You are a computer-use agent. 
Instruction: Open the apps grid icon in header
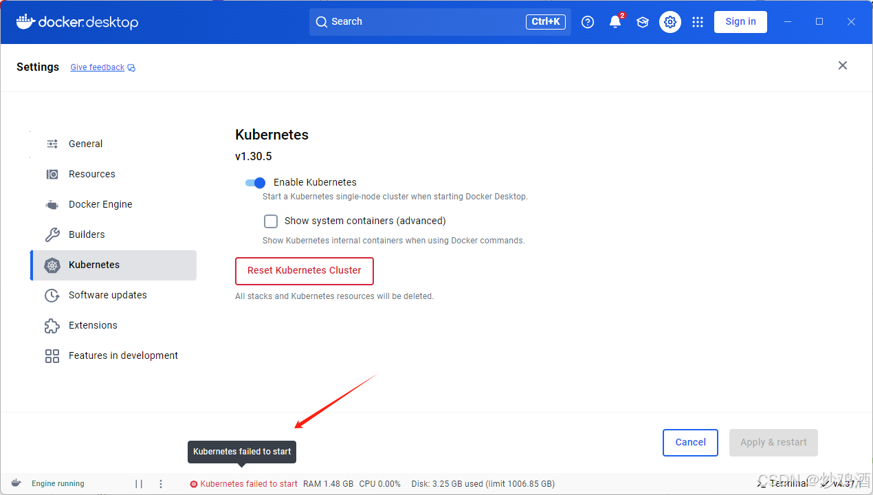[698, 22]
